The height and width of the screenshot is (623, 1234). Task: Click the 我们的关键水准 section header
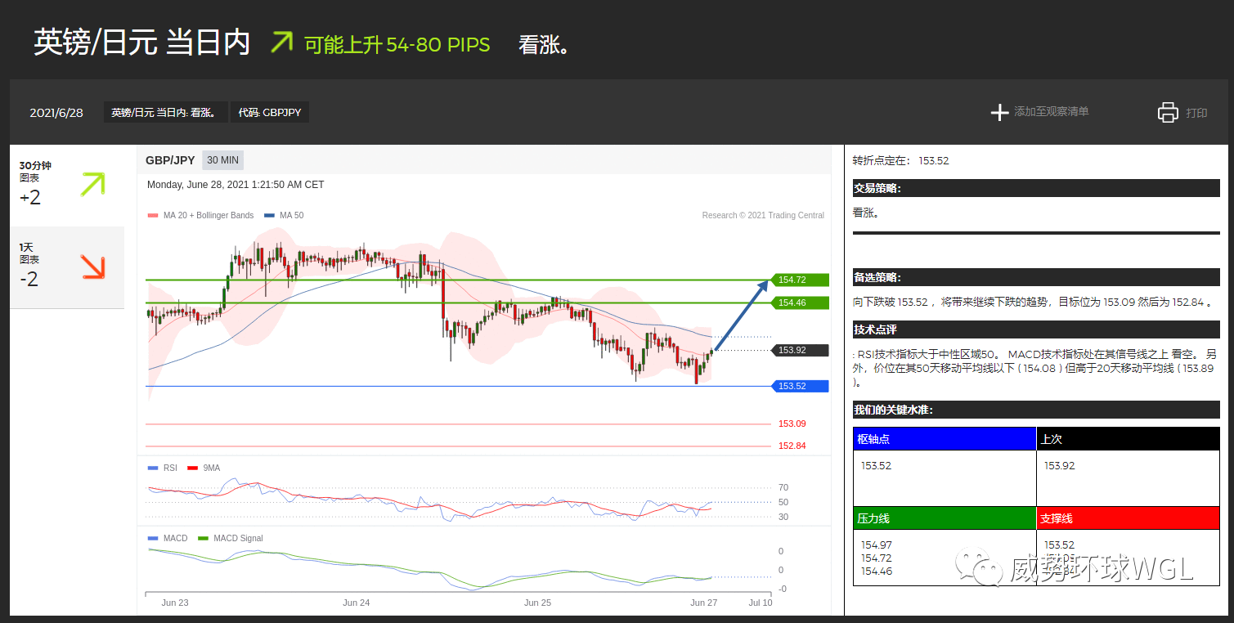click(1036, 410)
